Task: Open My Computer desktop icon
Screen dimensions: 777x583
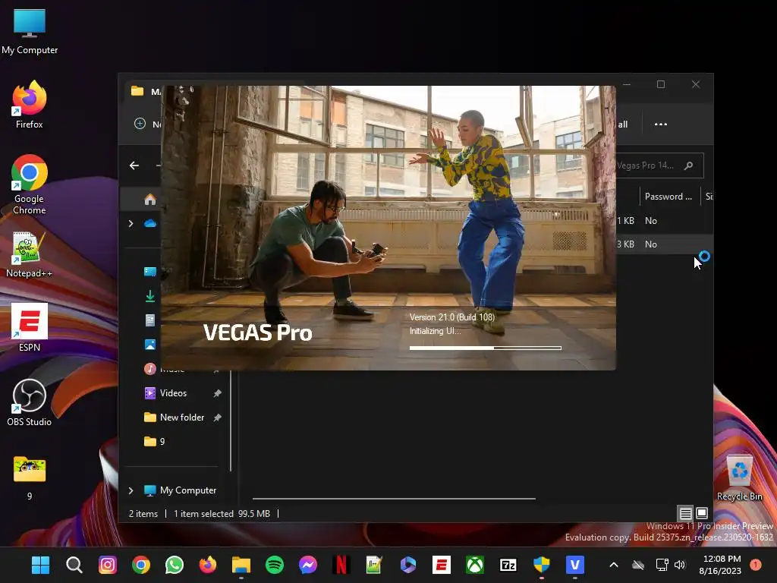Action: 30,32
